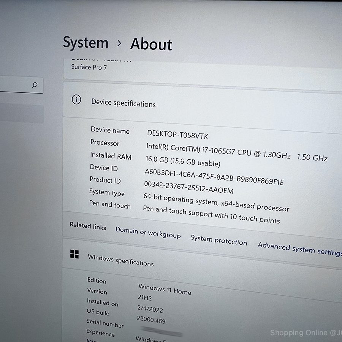Select 16.0 GB installed RAM value

tap(183, 161)
